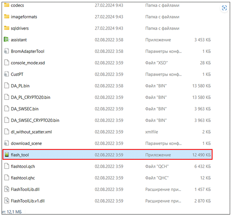This screenshot has height=217, width=232.
Task: Select the download_scene file name
Action: click(x=26, y=143)
